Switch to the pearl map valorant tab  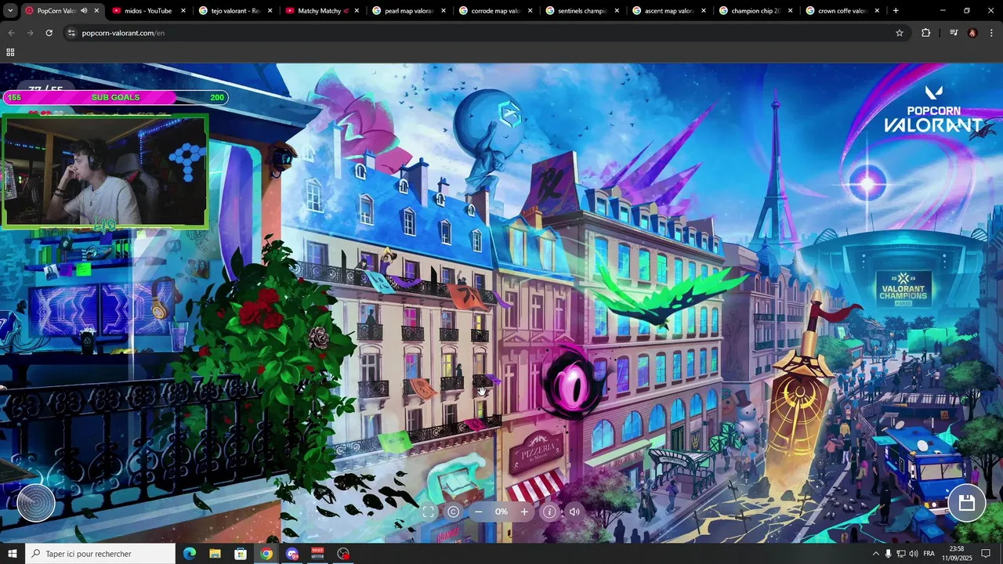[409, 11]
